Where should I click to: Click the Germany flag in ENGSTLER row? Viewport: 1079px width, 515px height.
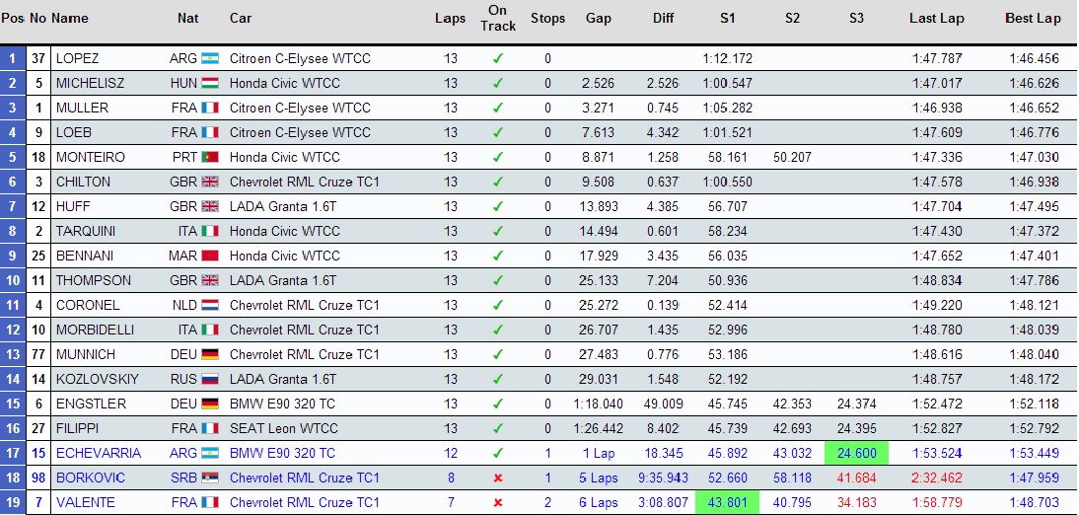click(x=210, y=405)
